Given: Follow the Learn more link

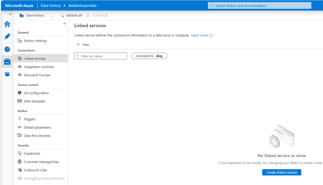Looking at the screenshot, I should tap(199, 35).
